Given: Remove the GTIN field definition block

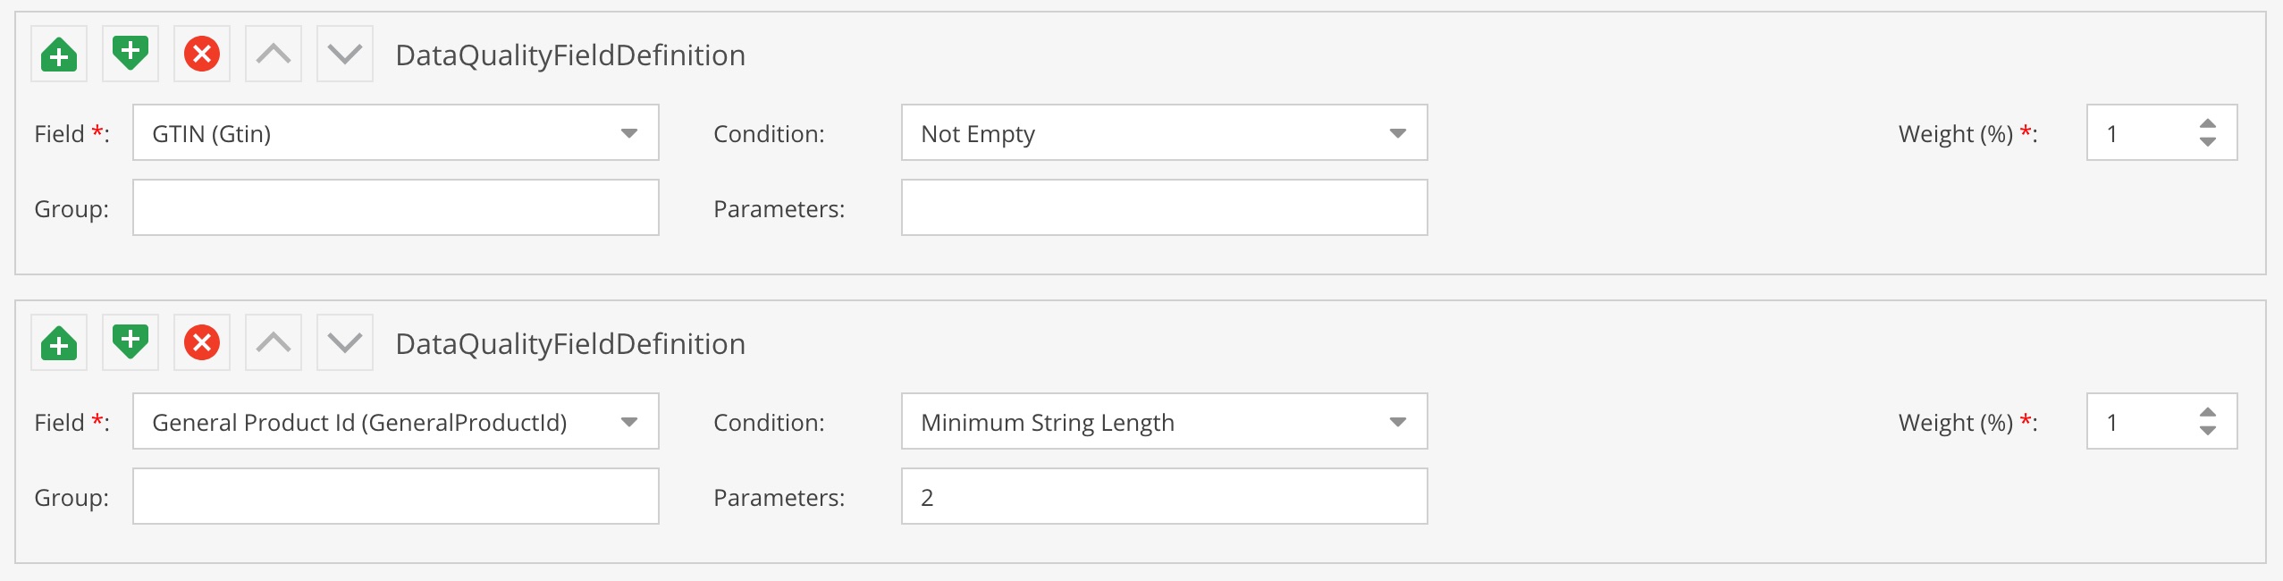Looking at the screenshot, I should point(202,55).
